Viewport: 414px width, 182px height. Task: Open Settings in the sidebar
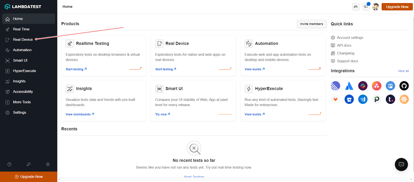point(28,112)
